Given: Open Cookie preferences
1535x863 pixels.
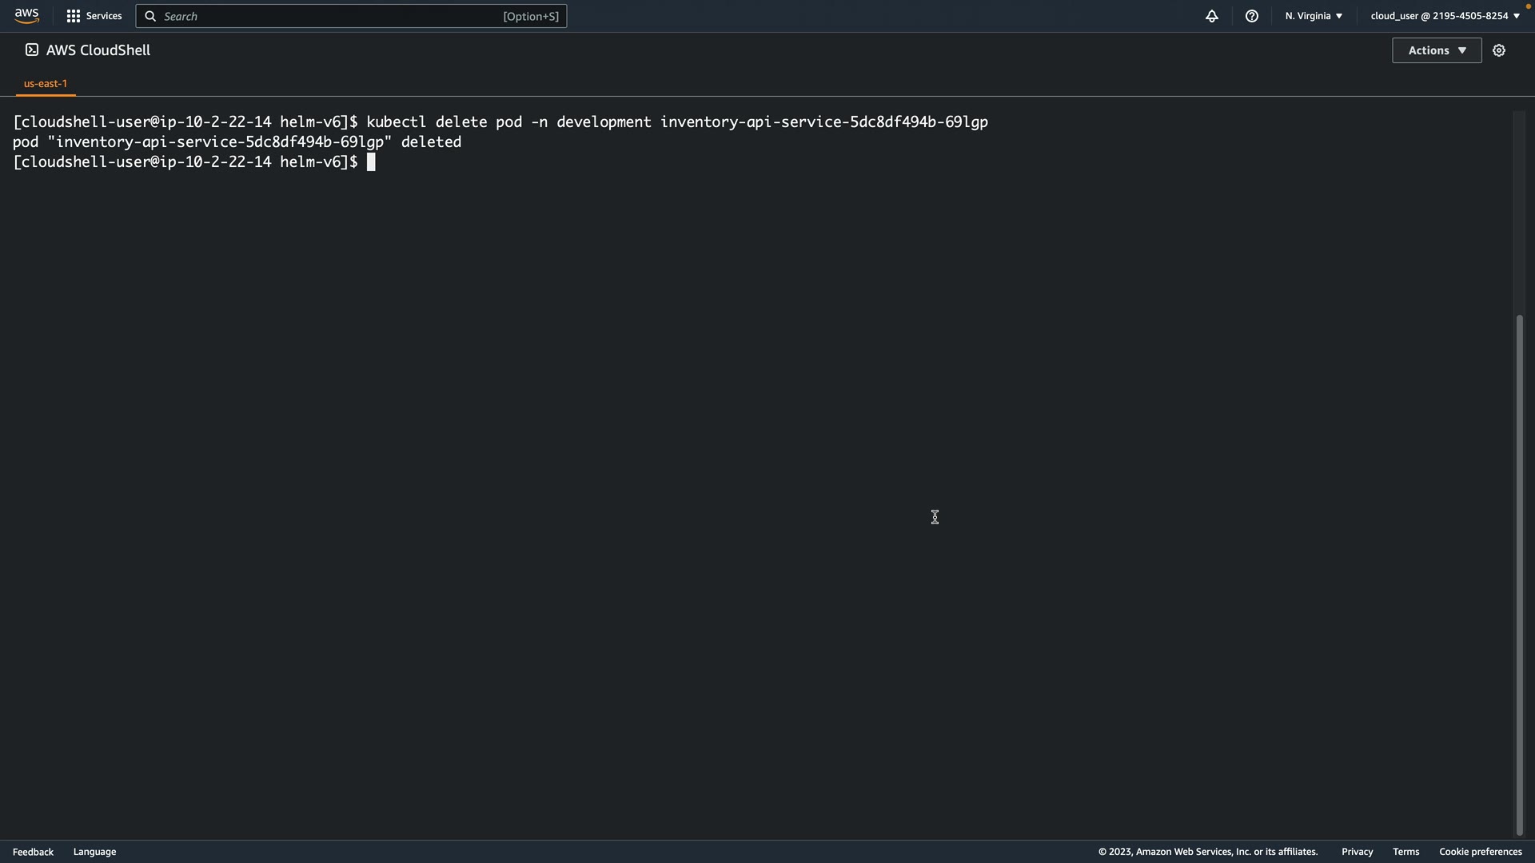Looking at the screenshot, I should pyautogui.click(x=1480, y=852).
